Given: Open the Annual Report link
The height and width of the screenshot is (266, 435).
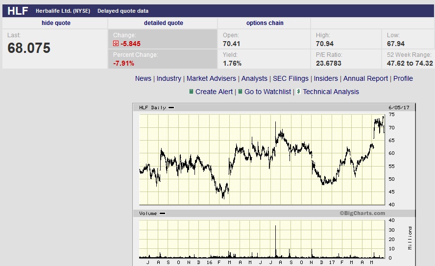Looking at the screenshot, I should point(365,78).
